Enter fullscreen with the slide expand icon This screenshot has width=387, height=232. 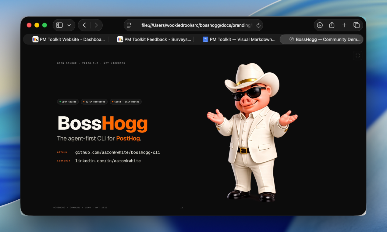pos(357,55)
